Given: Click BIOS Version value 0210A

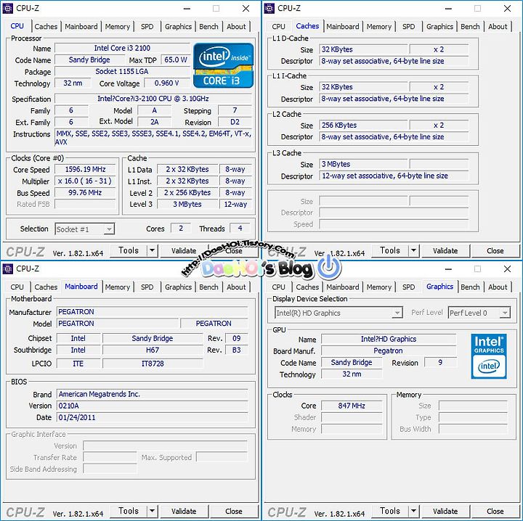Looking at the screenshot, I should pyautogui.click(x=152, y=406).
